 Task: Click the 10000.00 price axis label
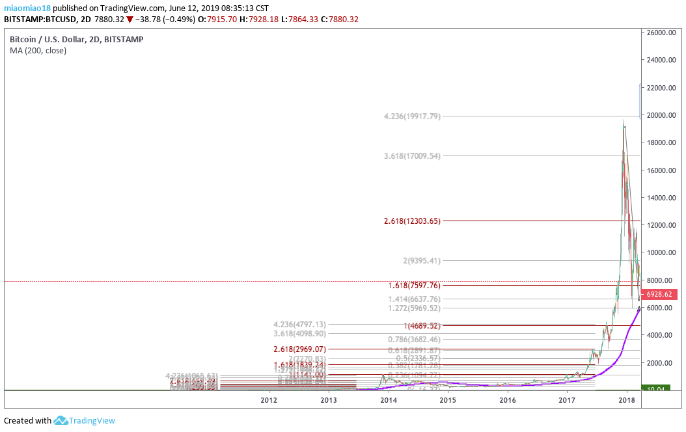(x=661, y=252)
